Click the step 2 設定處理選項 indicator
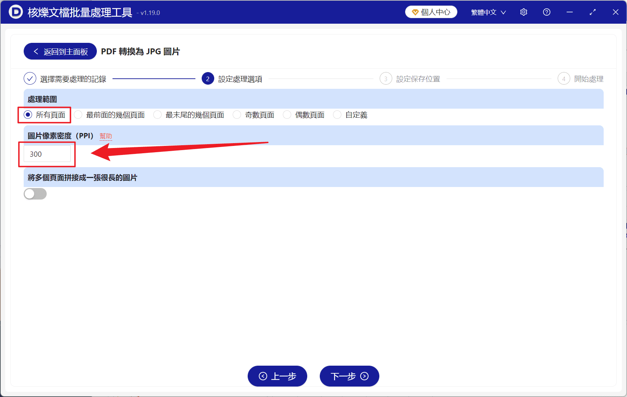Screen dimensions: 627x397 click(208, 79)
